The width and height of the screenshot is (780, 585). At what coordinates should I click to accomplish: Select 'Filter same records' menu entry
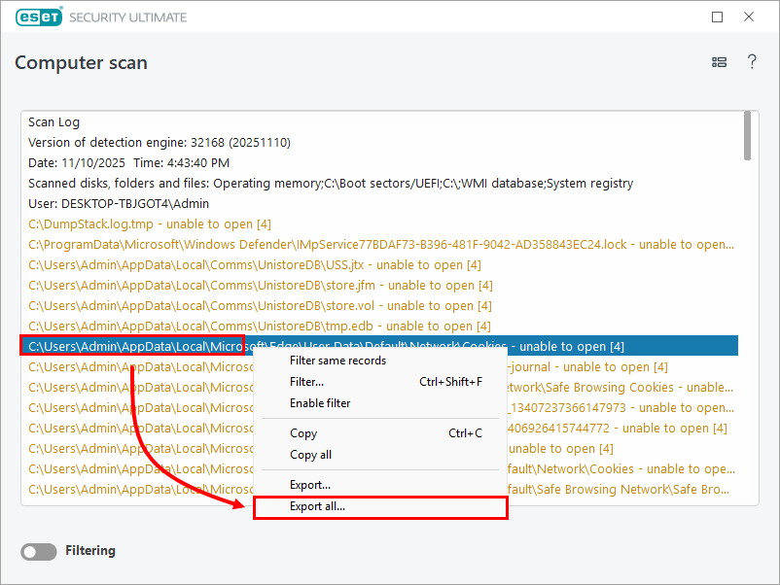[x=337, y=361]
